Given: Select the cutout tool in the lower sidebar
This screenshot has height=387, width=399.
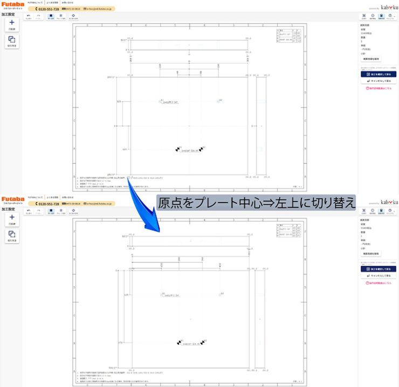Looking at the screenshot, I should [12, 236].
